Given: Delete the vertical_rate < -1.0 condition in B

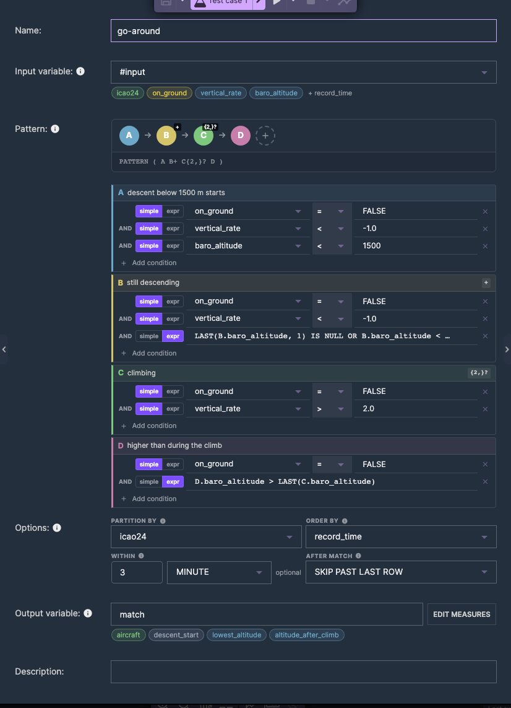Looking at the screenshot, I should pyautogui.click(x=485, y=319).
